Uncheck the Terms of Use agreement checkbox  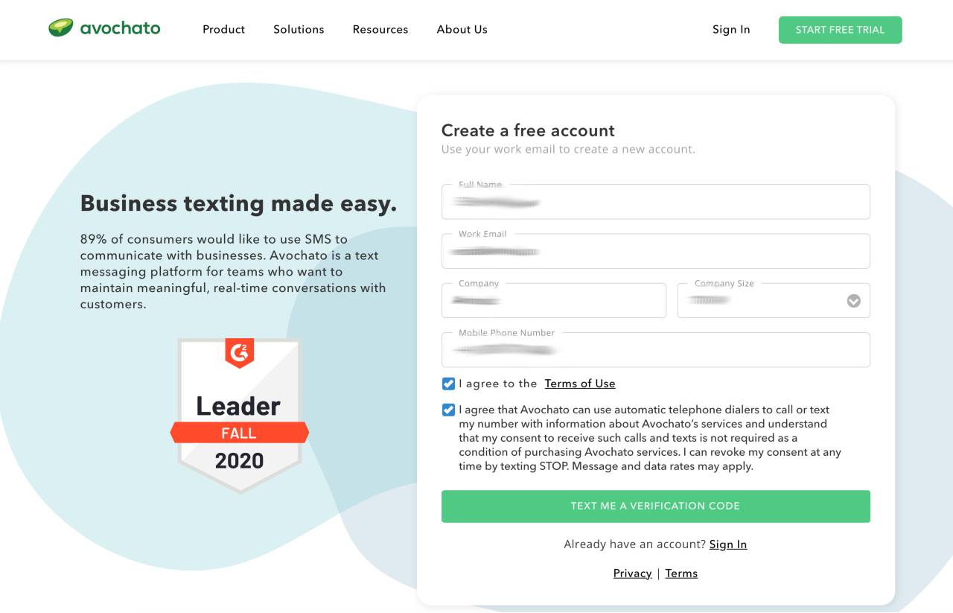coord(448,384)
